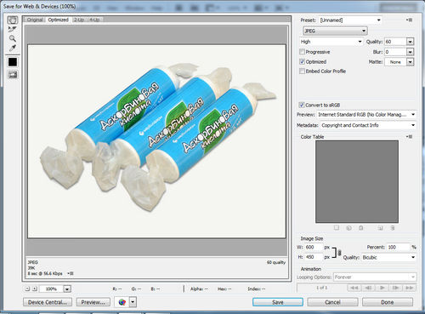
Task: Enable the Progressive checkbox
Action: tap(302, 52)
